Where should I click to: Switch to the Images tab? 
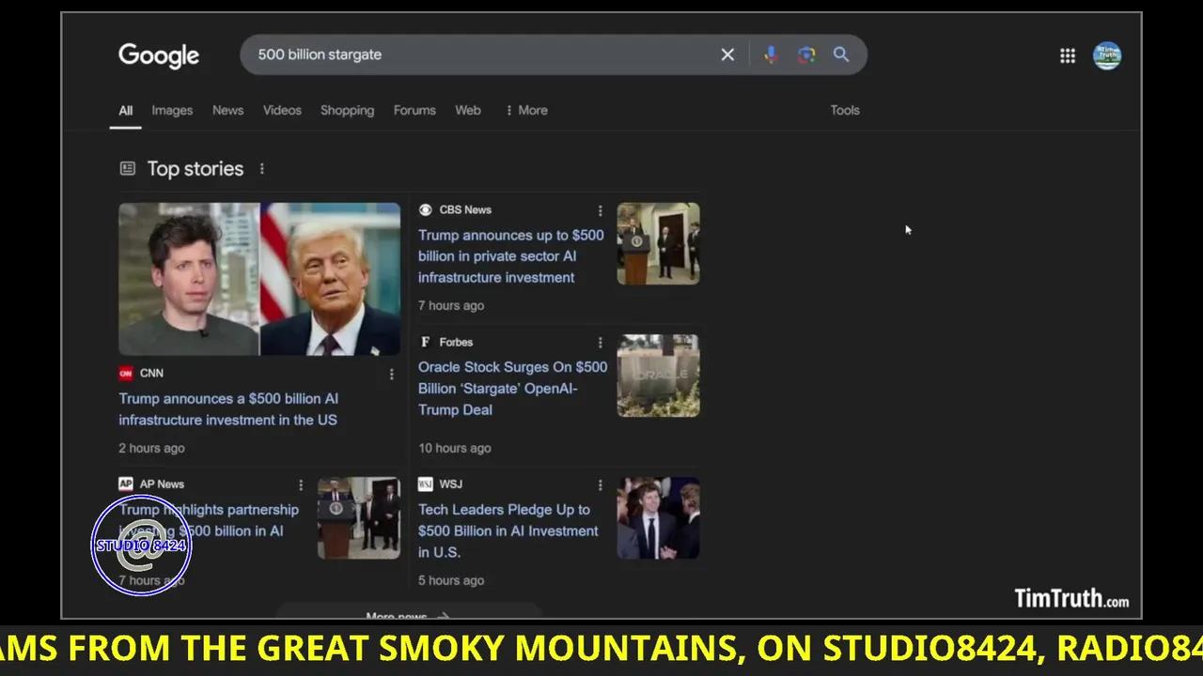click(172, 110)
